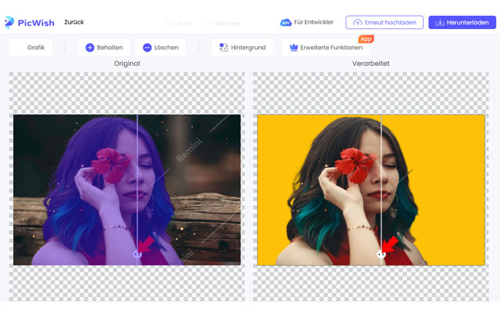Open the Hintergrund options
This screenshot has height=330, width=500.
[x=242, y=48]
